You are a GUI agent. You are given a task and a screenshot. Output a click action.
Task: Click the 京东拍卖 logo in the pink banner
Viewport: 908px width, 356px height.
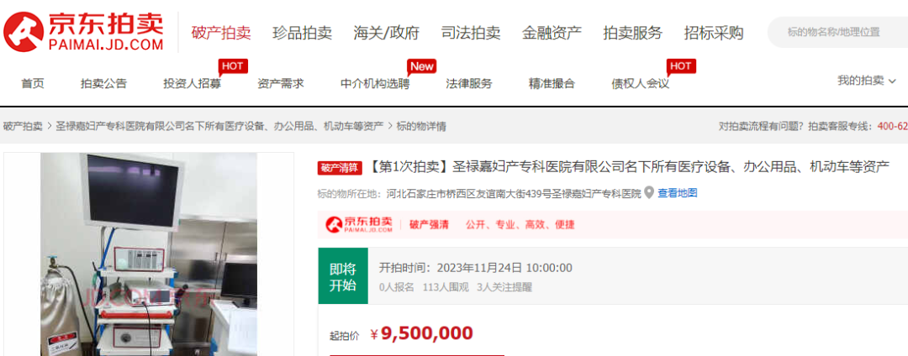tap(359, 224)
